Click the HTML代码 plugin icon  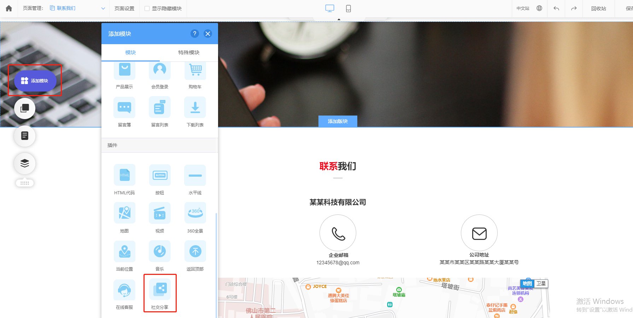pos(124,175)
